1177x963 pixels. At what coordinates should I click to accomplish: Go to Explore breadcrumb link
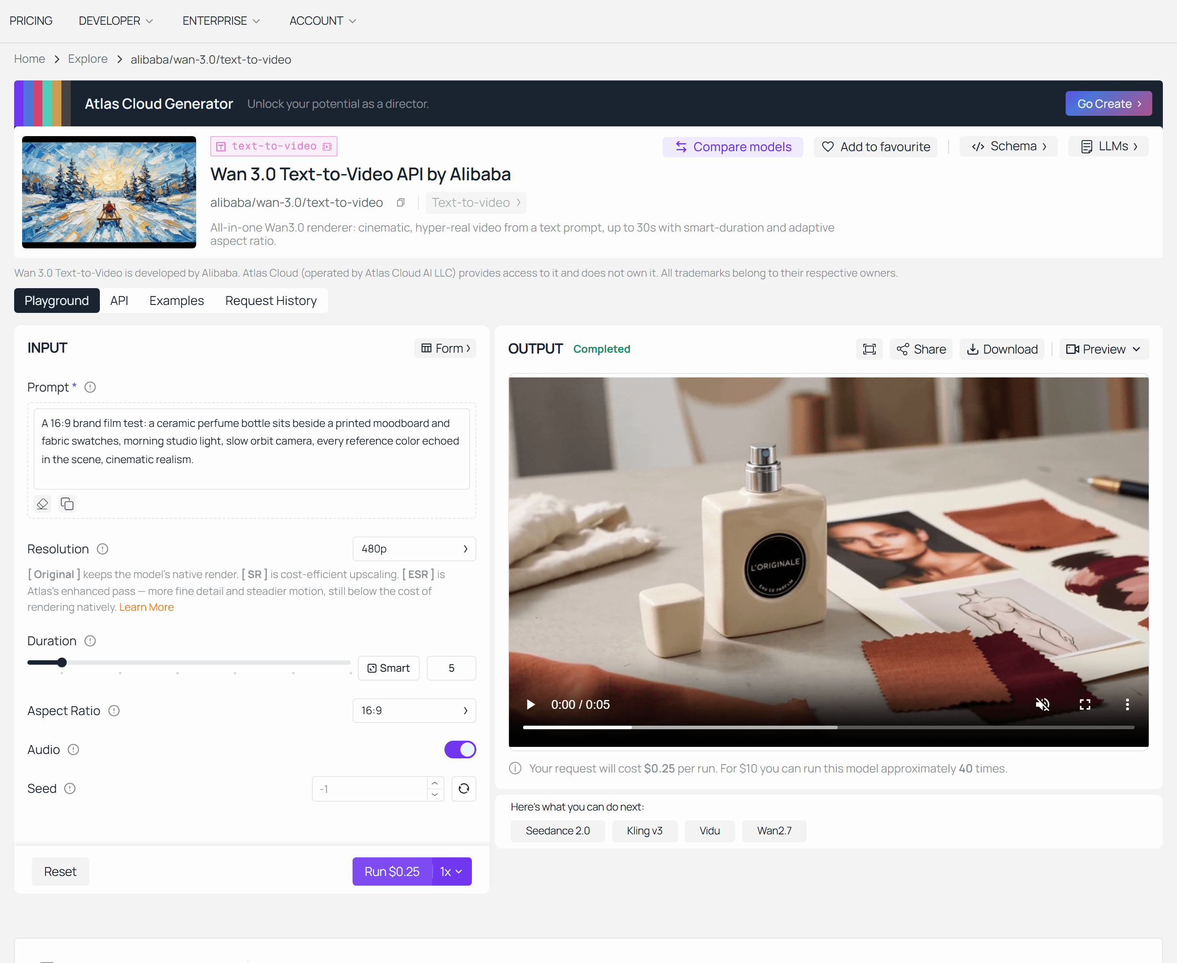(x=88, y=59)
